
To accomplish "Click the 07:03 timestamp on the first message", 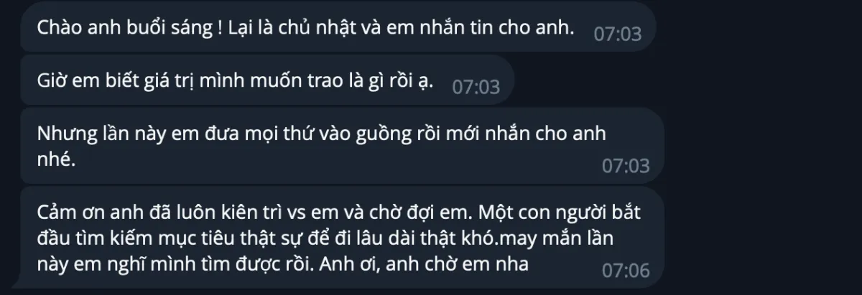I will (x=618, y=34).
